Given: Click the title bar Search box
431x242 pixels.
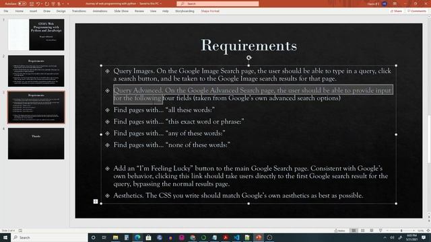Looking at the screenshot, I should pos(218,4).
